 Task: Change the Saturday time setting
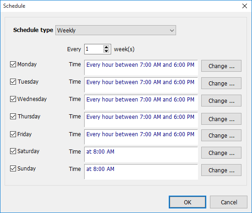click(x=221, y=153)
